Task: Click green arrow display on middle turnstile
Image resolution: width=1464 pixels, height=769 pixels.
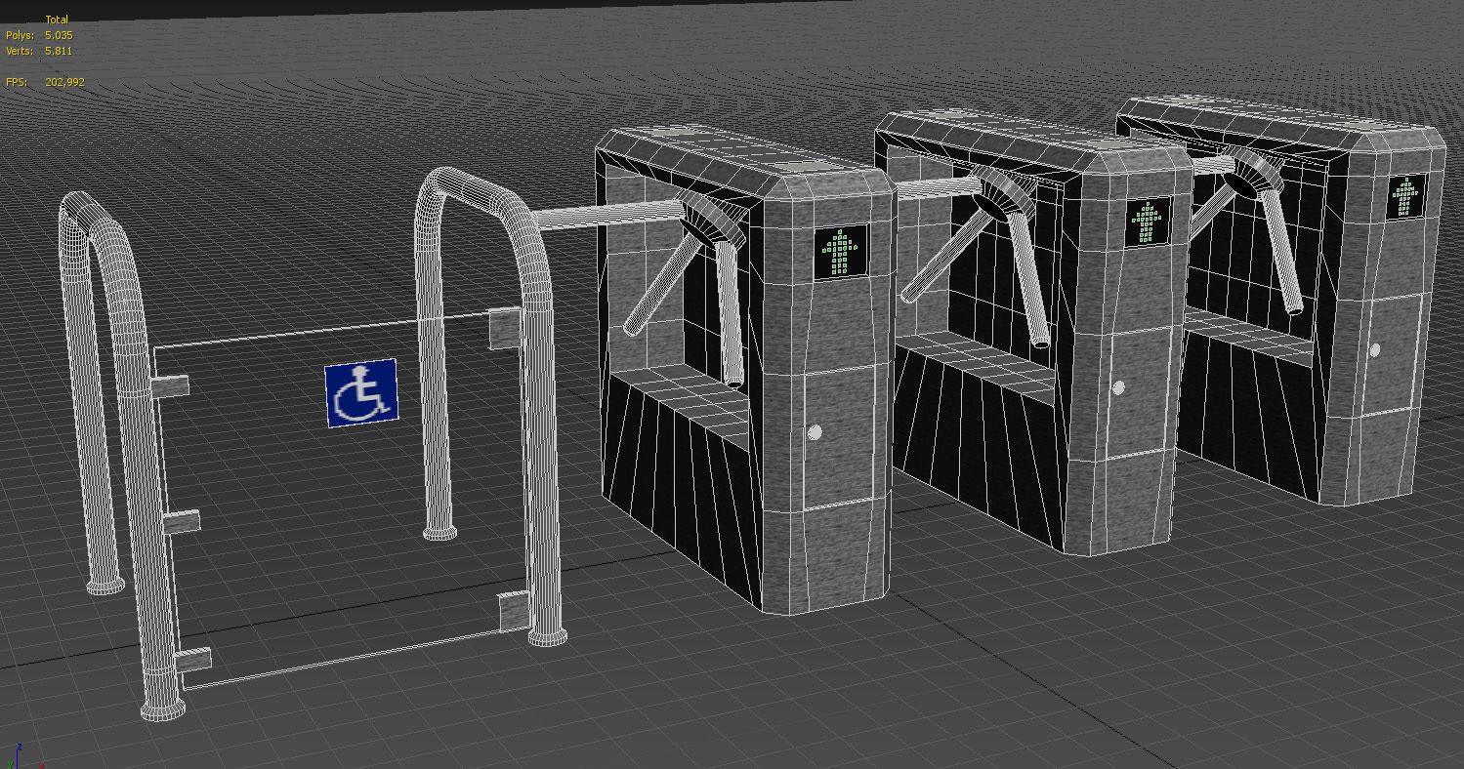Action: (x=1148, y=223)
